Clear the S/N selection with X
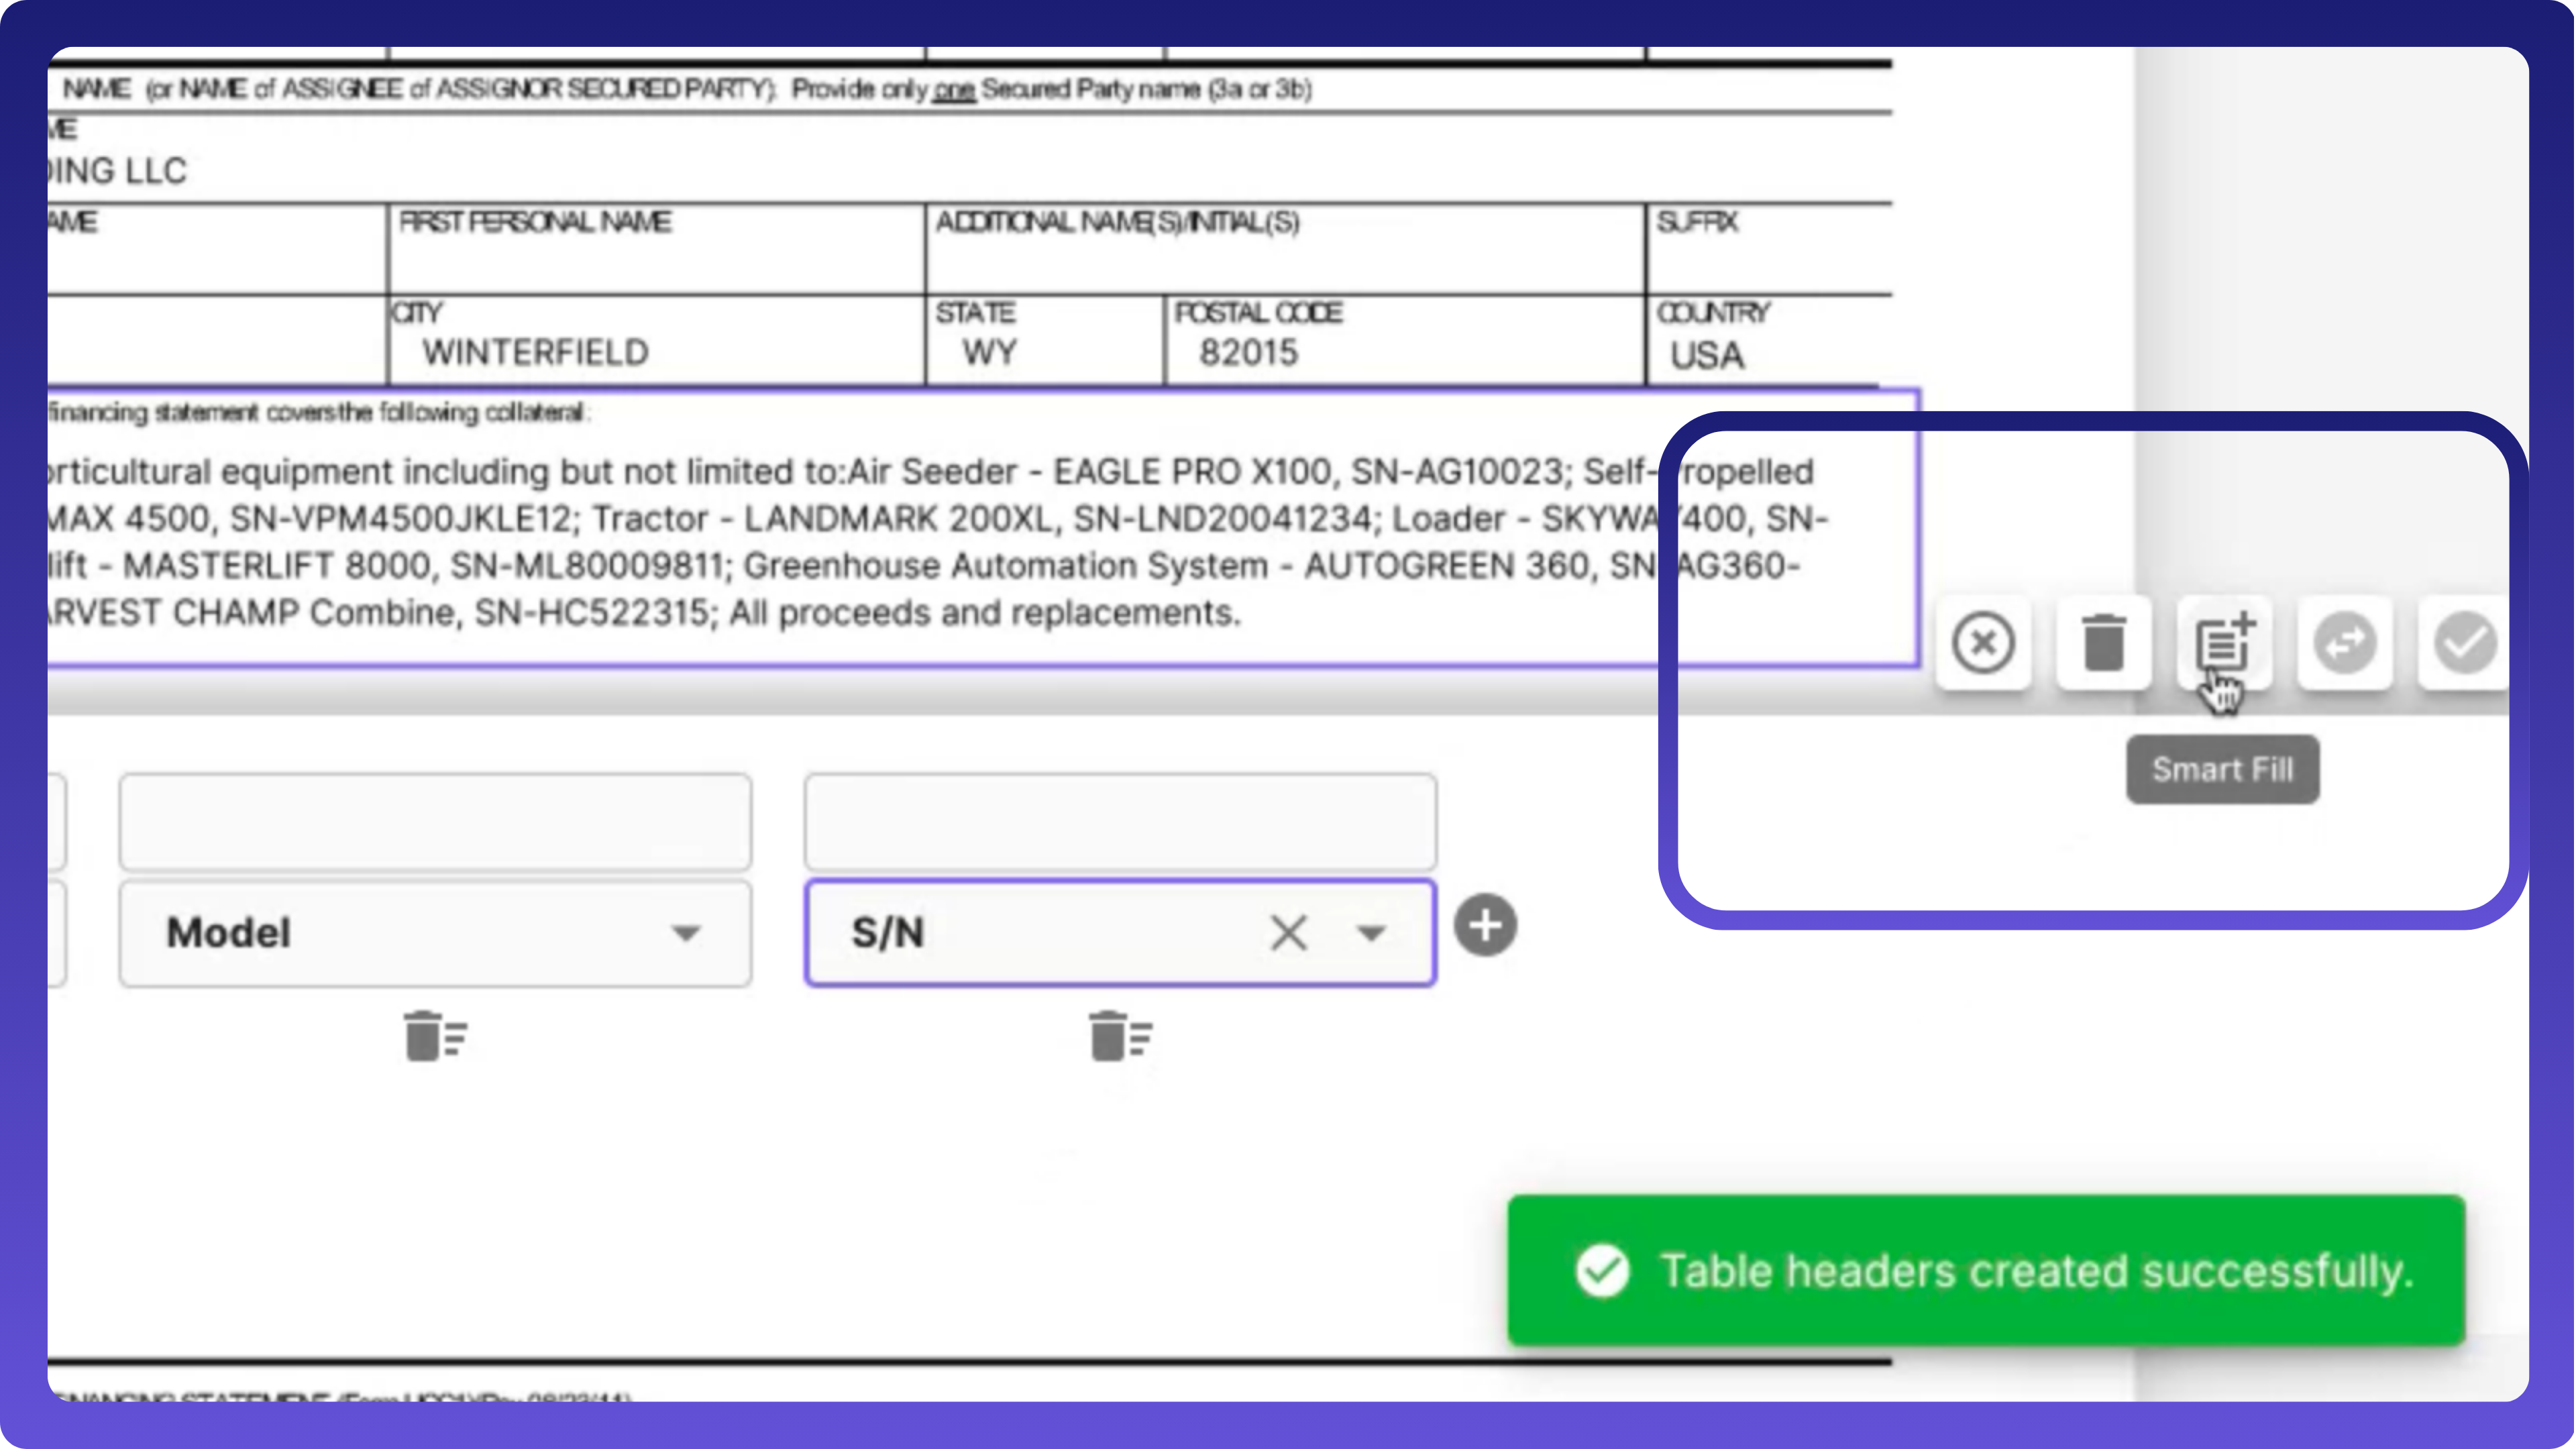The height and width of the screenshot is (1449, 2576). tap(1288, 933)
